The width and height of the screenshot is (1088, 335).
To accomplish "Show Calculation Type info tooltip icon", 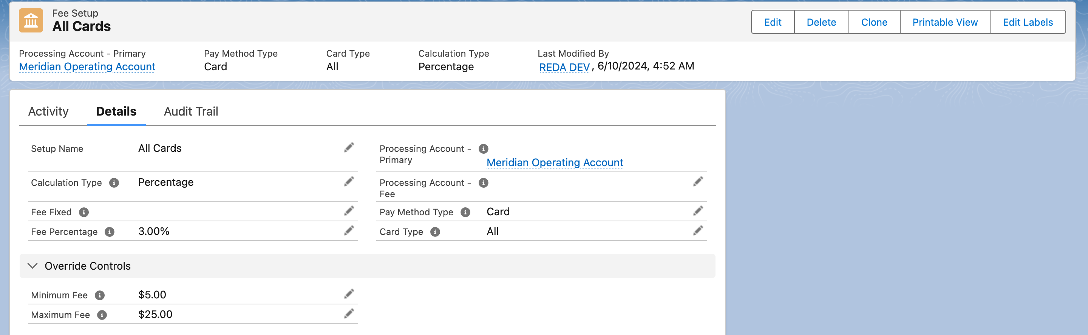I will (x=114, y=183).
